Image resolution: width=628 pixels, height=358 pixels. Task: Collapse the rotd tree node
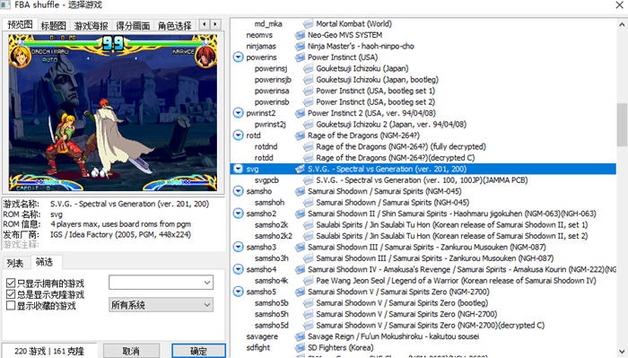click(238, 135)
